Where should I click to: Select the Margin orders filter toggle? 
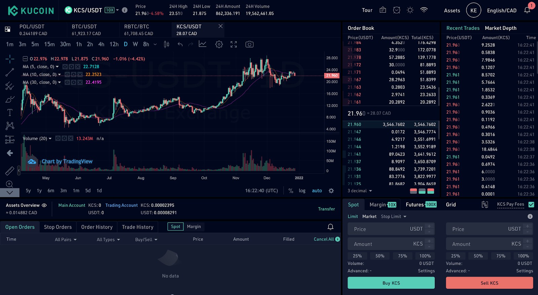194,227
